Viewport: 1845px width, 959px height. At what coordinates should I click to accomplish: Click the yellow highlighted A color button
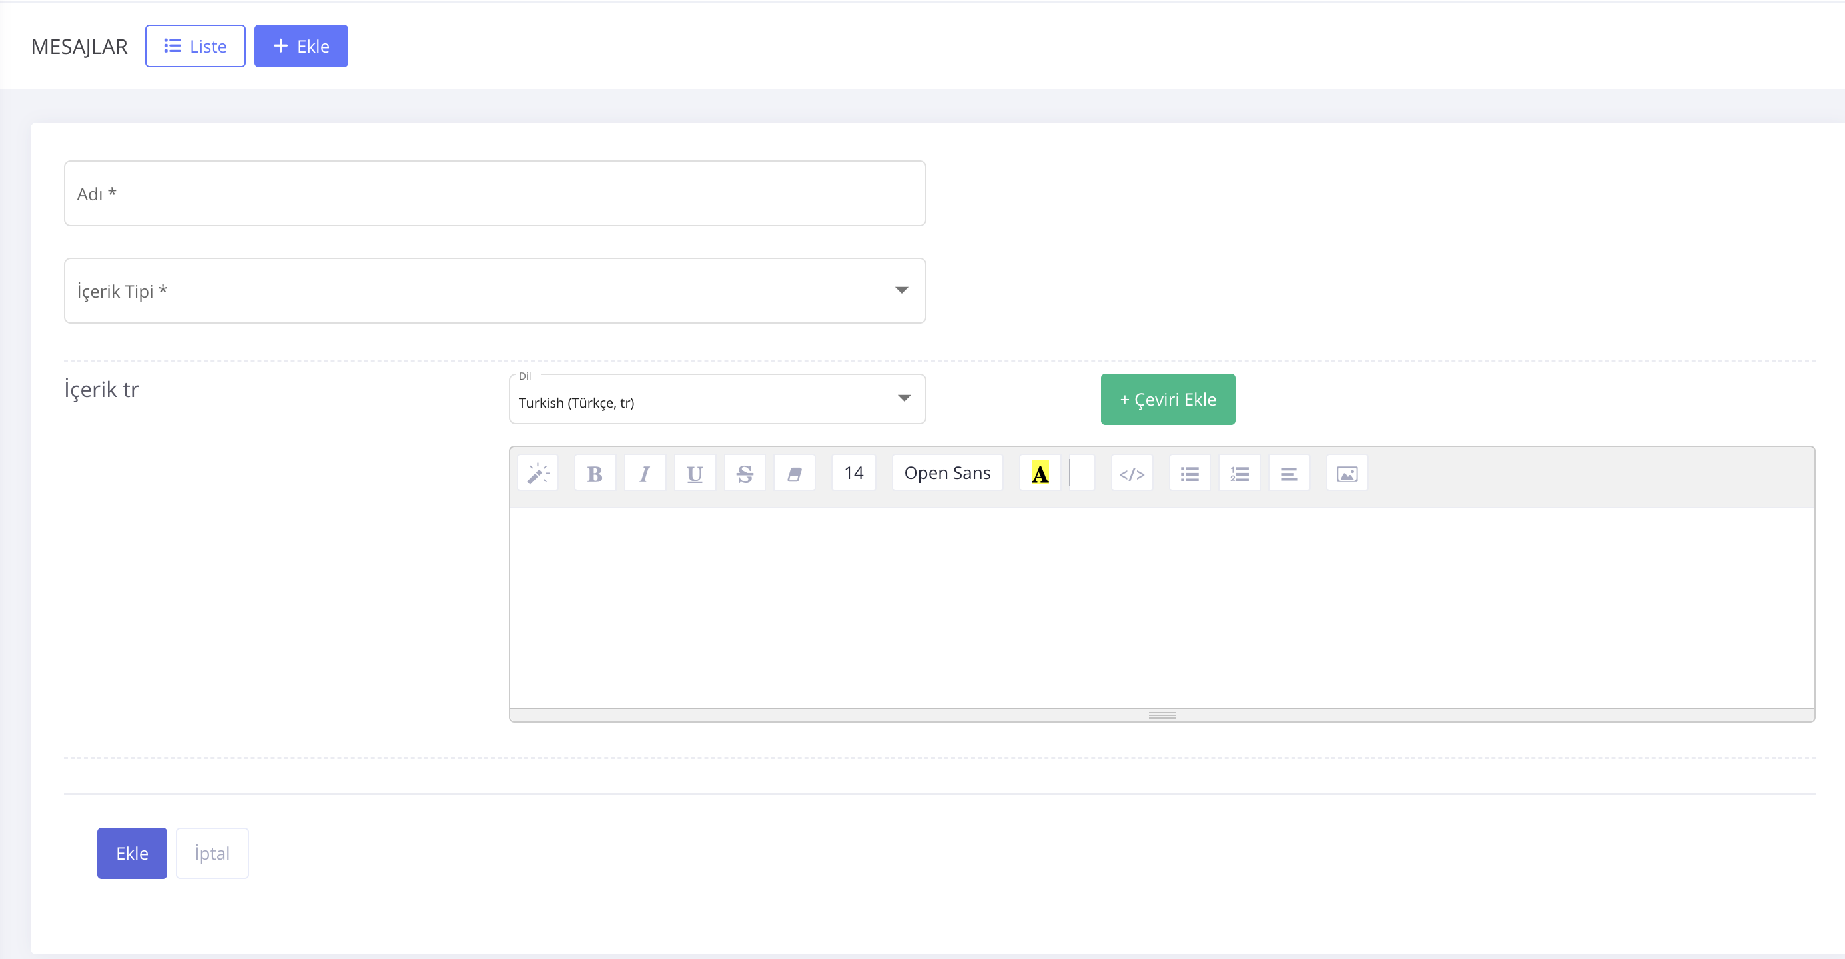(x=1039, y=474)
